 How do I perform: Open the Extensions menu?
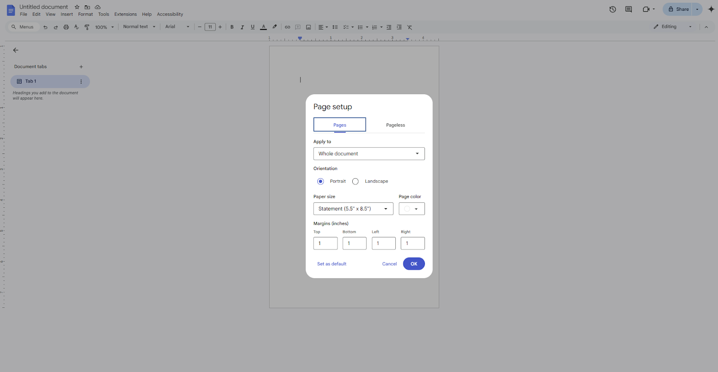click(x=126, y=14)
